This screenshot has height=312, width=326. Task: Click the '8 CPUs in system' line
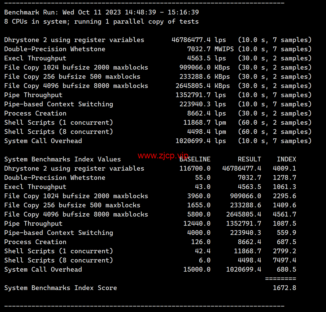pyautogui.click(x=102, y=21)
